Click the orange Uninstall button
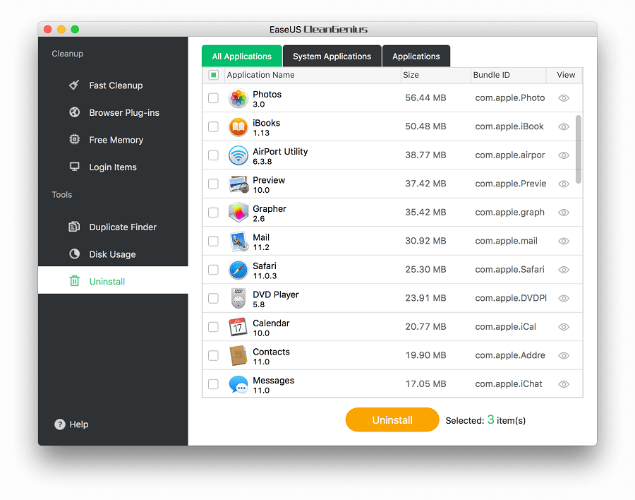Viewport: 635px width, 500px height. click(x=392, y=419)
